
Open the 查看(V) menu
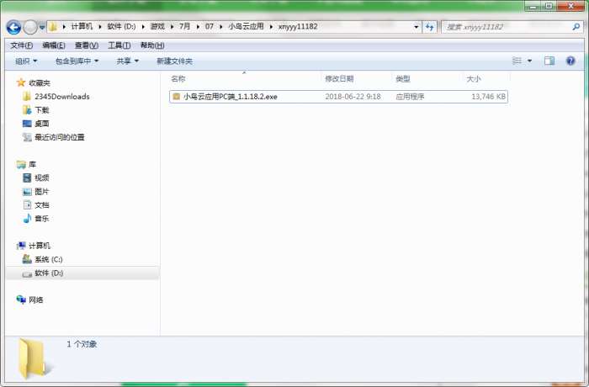pyautogui.click(x=87, y=45)
